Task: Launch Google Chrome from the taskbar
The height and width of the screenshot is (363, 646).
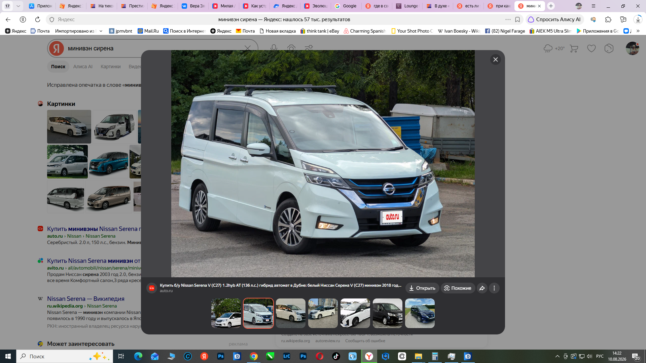Action: 254,356
